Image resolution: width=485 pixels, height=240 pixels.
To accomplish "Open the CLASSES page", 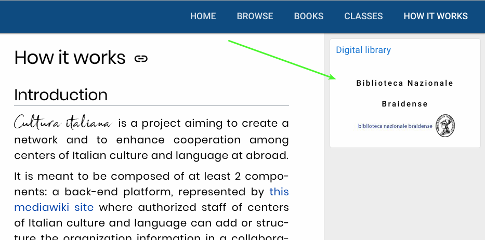I will [x=363, y=16].
